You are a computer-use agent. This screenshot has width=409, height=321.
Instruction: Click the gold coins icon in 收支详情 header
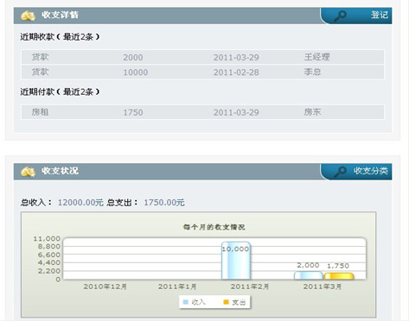28,16
